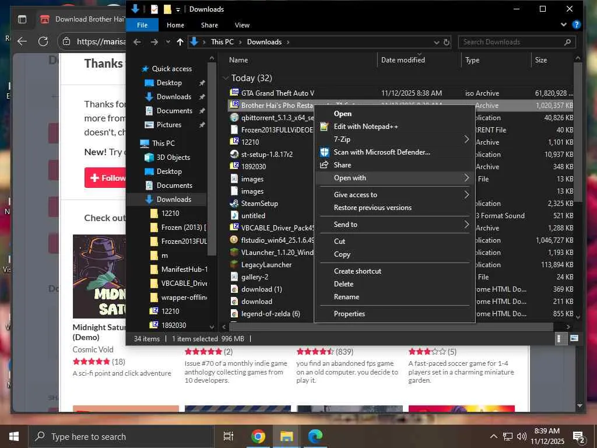Switch to large icons view icon

tap(574, 339)
